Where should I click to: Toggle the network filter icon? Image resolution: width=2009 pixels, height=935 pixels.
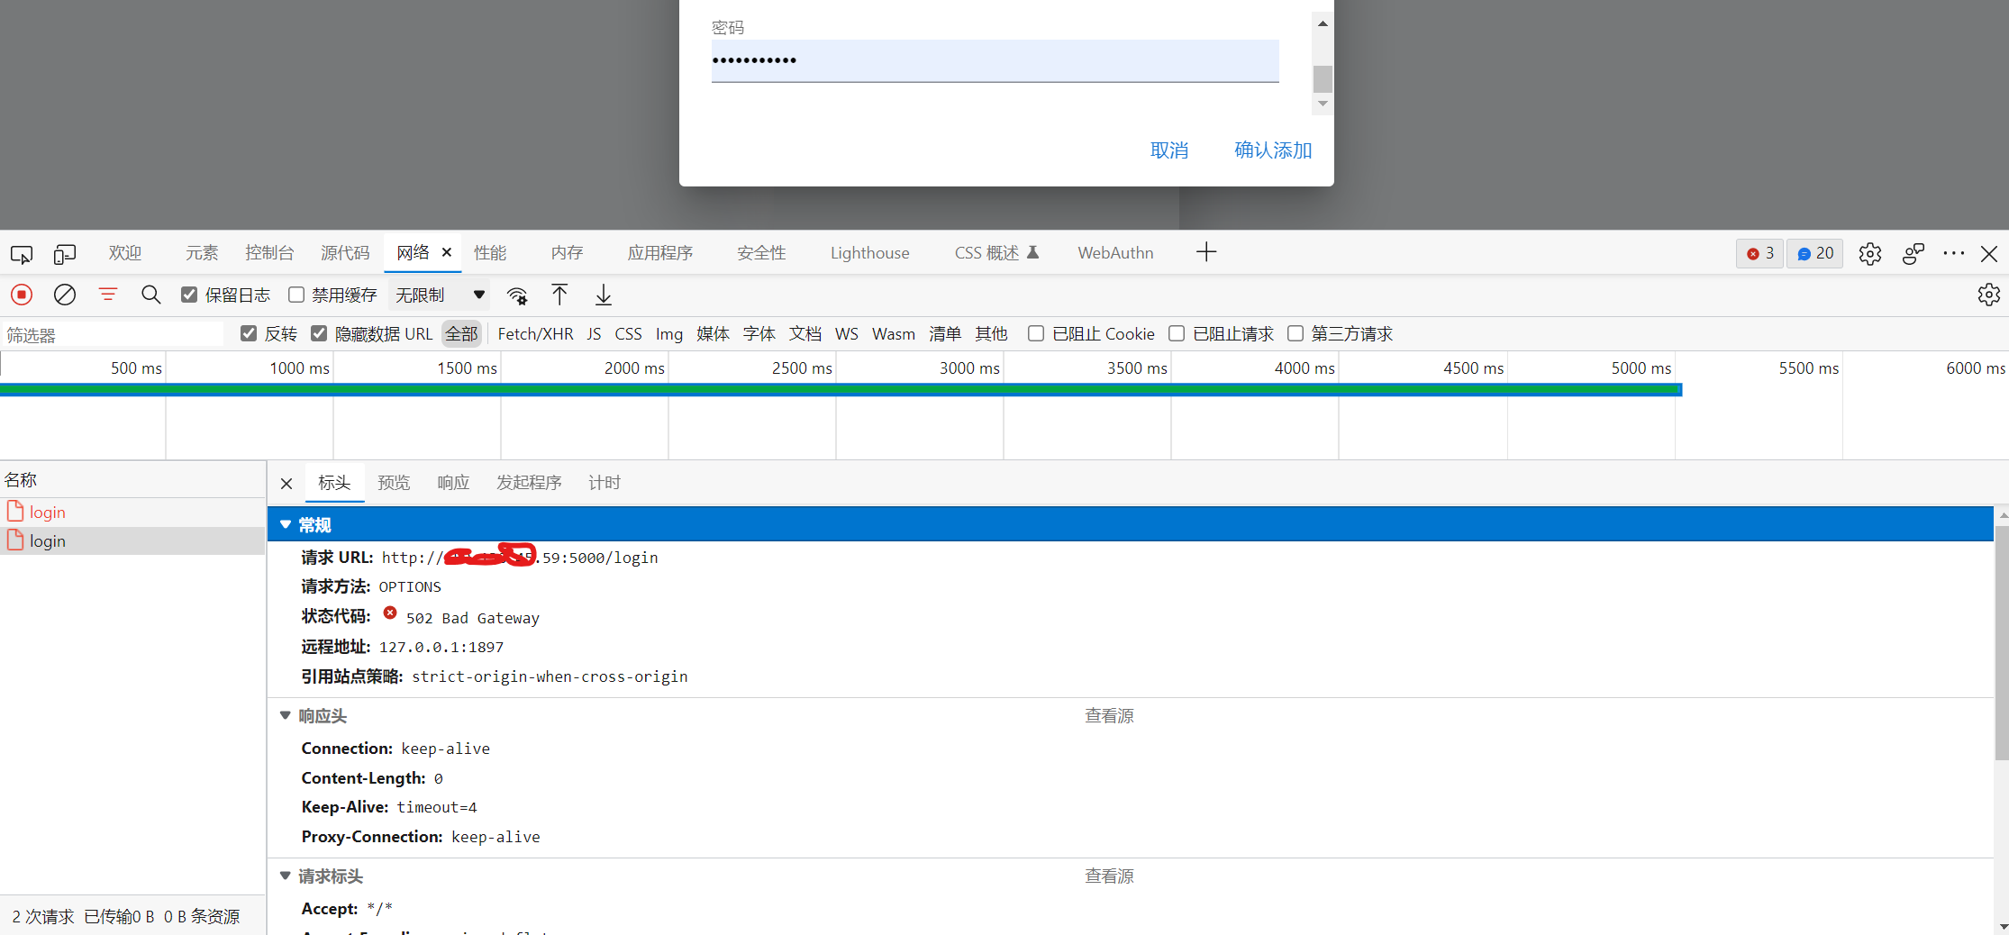click(108, 295)
